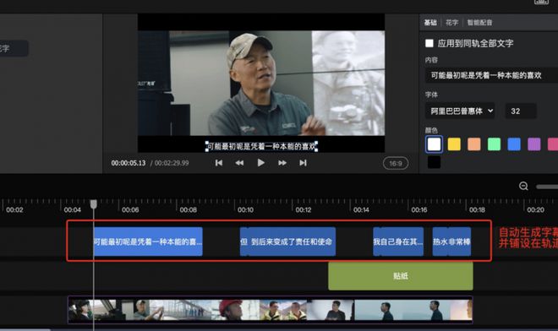This screenshot has width=558, height=331.
Task: Pick the green color swatch
Action: pos(494,144)
